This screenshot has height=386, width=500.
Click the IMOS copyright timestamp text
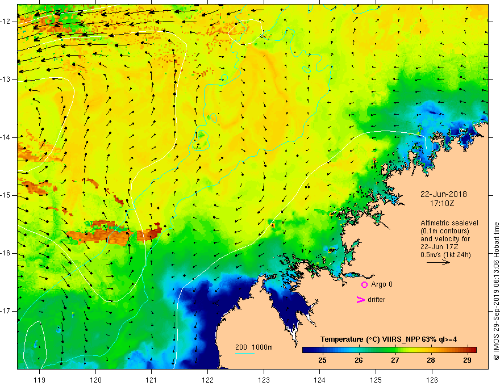point(496,291)
